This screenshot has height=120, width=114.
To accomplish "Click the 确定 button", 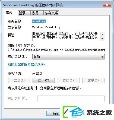I will [x=53, y=113].
